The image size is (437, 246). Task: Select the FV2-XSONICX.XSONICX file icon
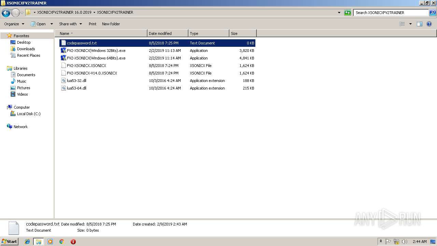[x=63, y=66]
